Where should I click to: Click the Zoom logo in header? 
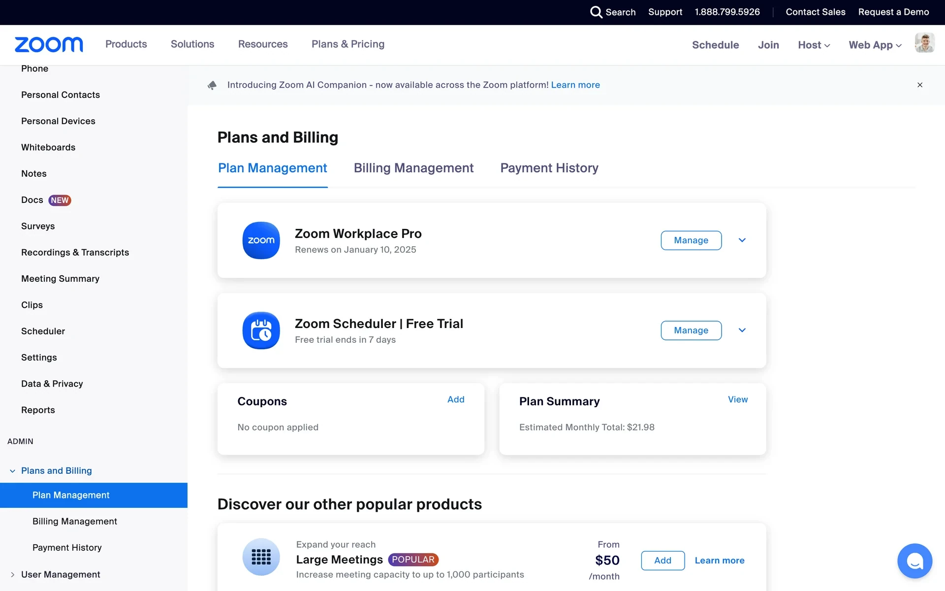tap(49, 44)
